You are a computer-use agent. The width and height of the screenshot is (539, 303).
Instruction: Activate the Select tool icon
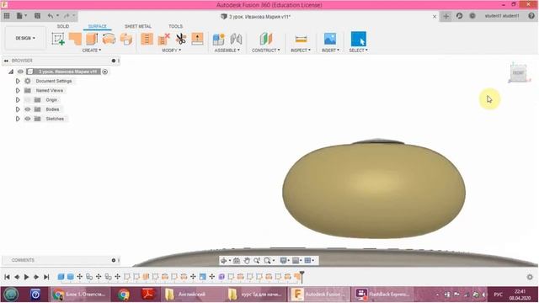coord(358,39)
